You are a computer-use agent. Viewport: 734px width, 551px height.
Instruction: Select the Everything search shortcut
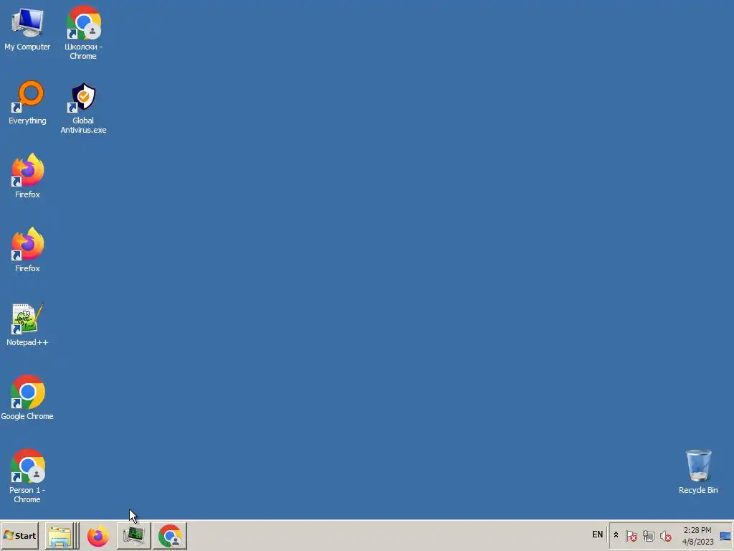tap(27, 97)
